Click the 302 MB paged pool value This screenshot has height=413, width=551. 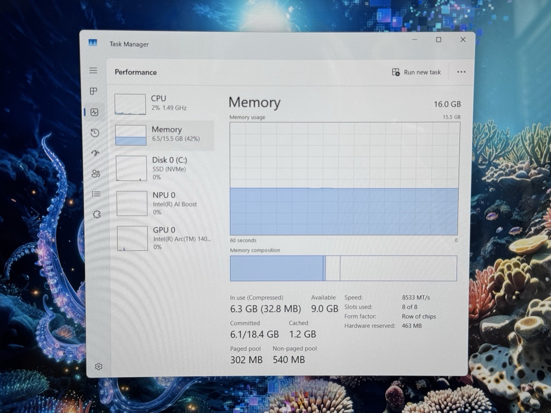click(x=246, y=360)
